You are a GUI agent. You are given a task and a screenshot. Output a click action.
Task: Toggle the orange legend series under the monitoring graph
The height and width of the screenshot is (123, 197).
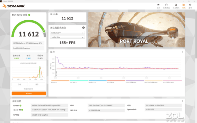[x=60, y=81]
